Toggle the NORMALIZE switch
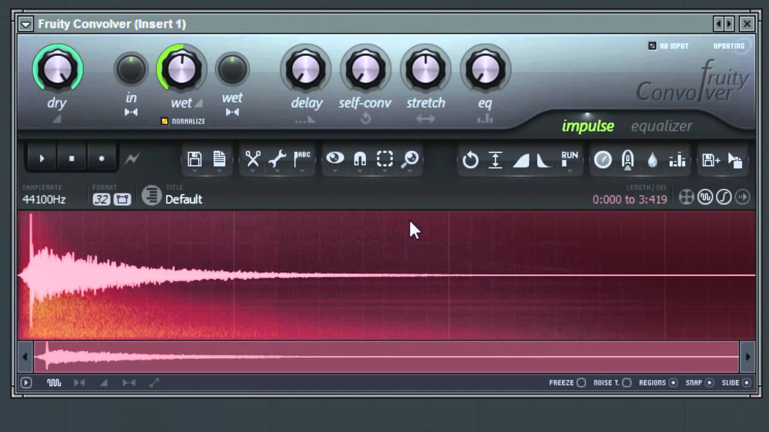This screenshot has width=769, height=432. pyautogui.click(x=165, y=121)
